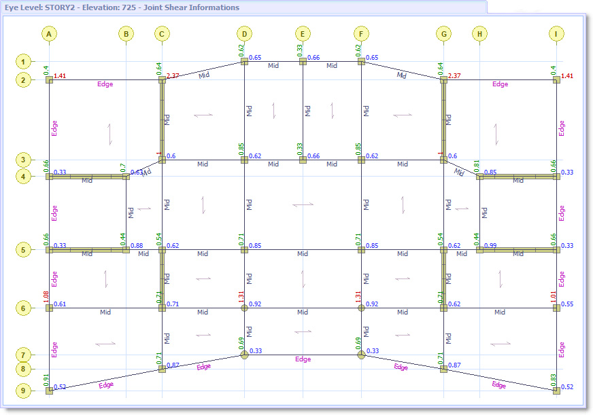Screen dimensions: 593x415
Task: Click the joint marker at grid I-2
Action: pos(556,79)
